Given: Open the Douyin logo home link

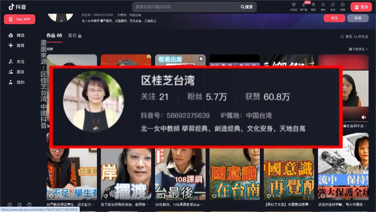Looking at the screenshot, I should coord(17,7).
